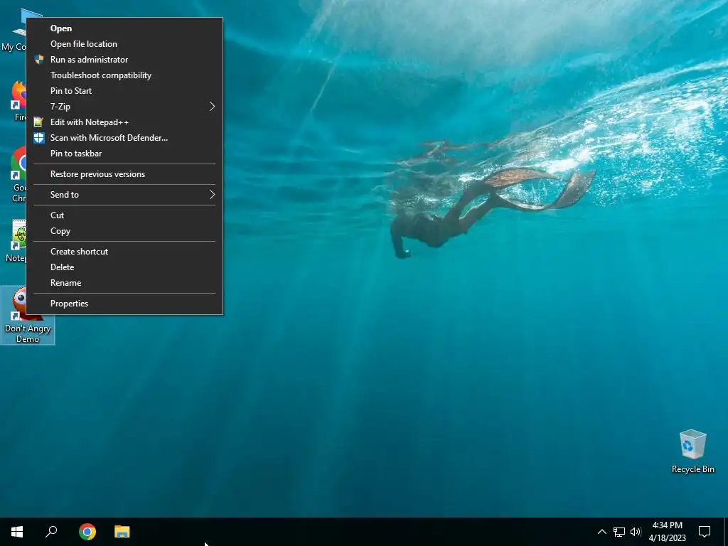This screenshot has height=546, width=728.
Task: Select the Firefox desktop shortcut
Action: (18, 101)
